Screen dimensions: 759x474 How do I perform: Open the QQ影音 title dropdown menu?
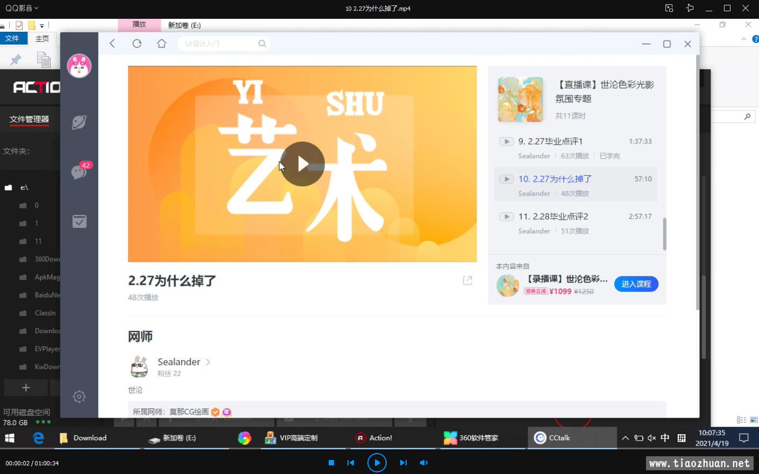click(x=22, y=8)
